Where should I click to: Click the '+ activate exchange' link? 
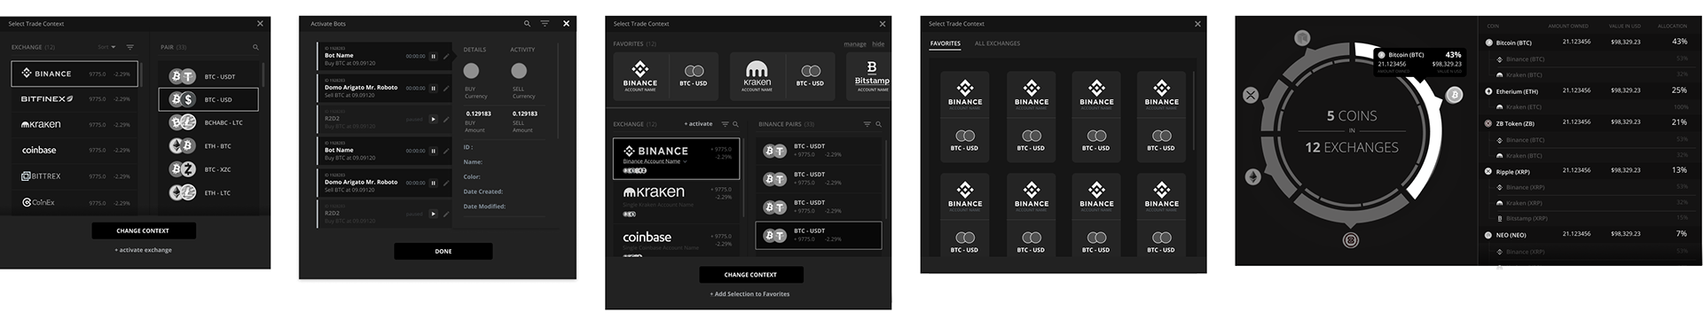pyautogui.click(x=143, y=250)
